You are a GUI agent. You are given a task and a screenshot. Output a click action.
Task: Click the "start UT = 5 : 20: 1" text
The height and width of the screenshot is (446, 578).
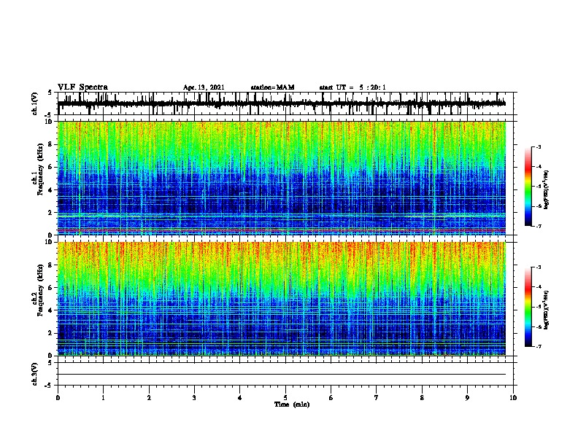pyautogui.click(x=352, y=87)
